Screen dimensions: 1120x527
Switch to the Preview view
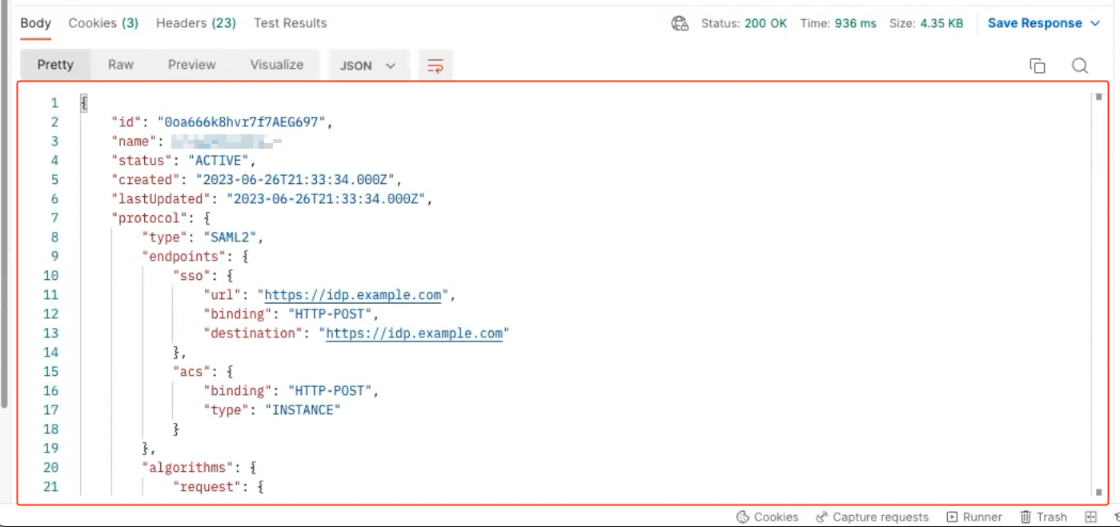click(x=191, y=65)
